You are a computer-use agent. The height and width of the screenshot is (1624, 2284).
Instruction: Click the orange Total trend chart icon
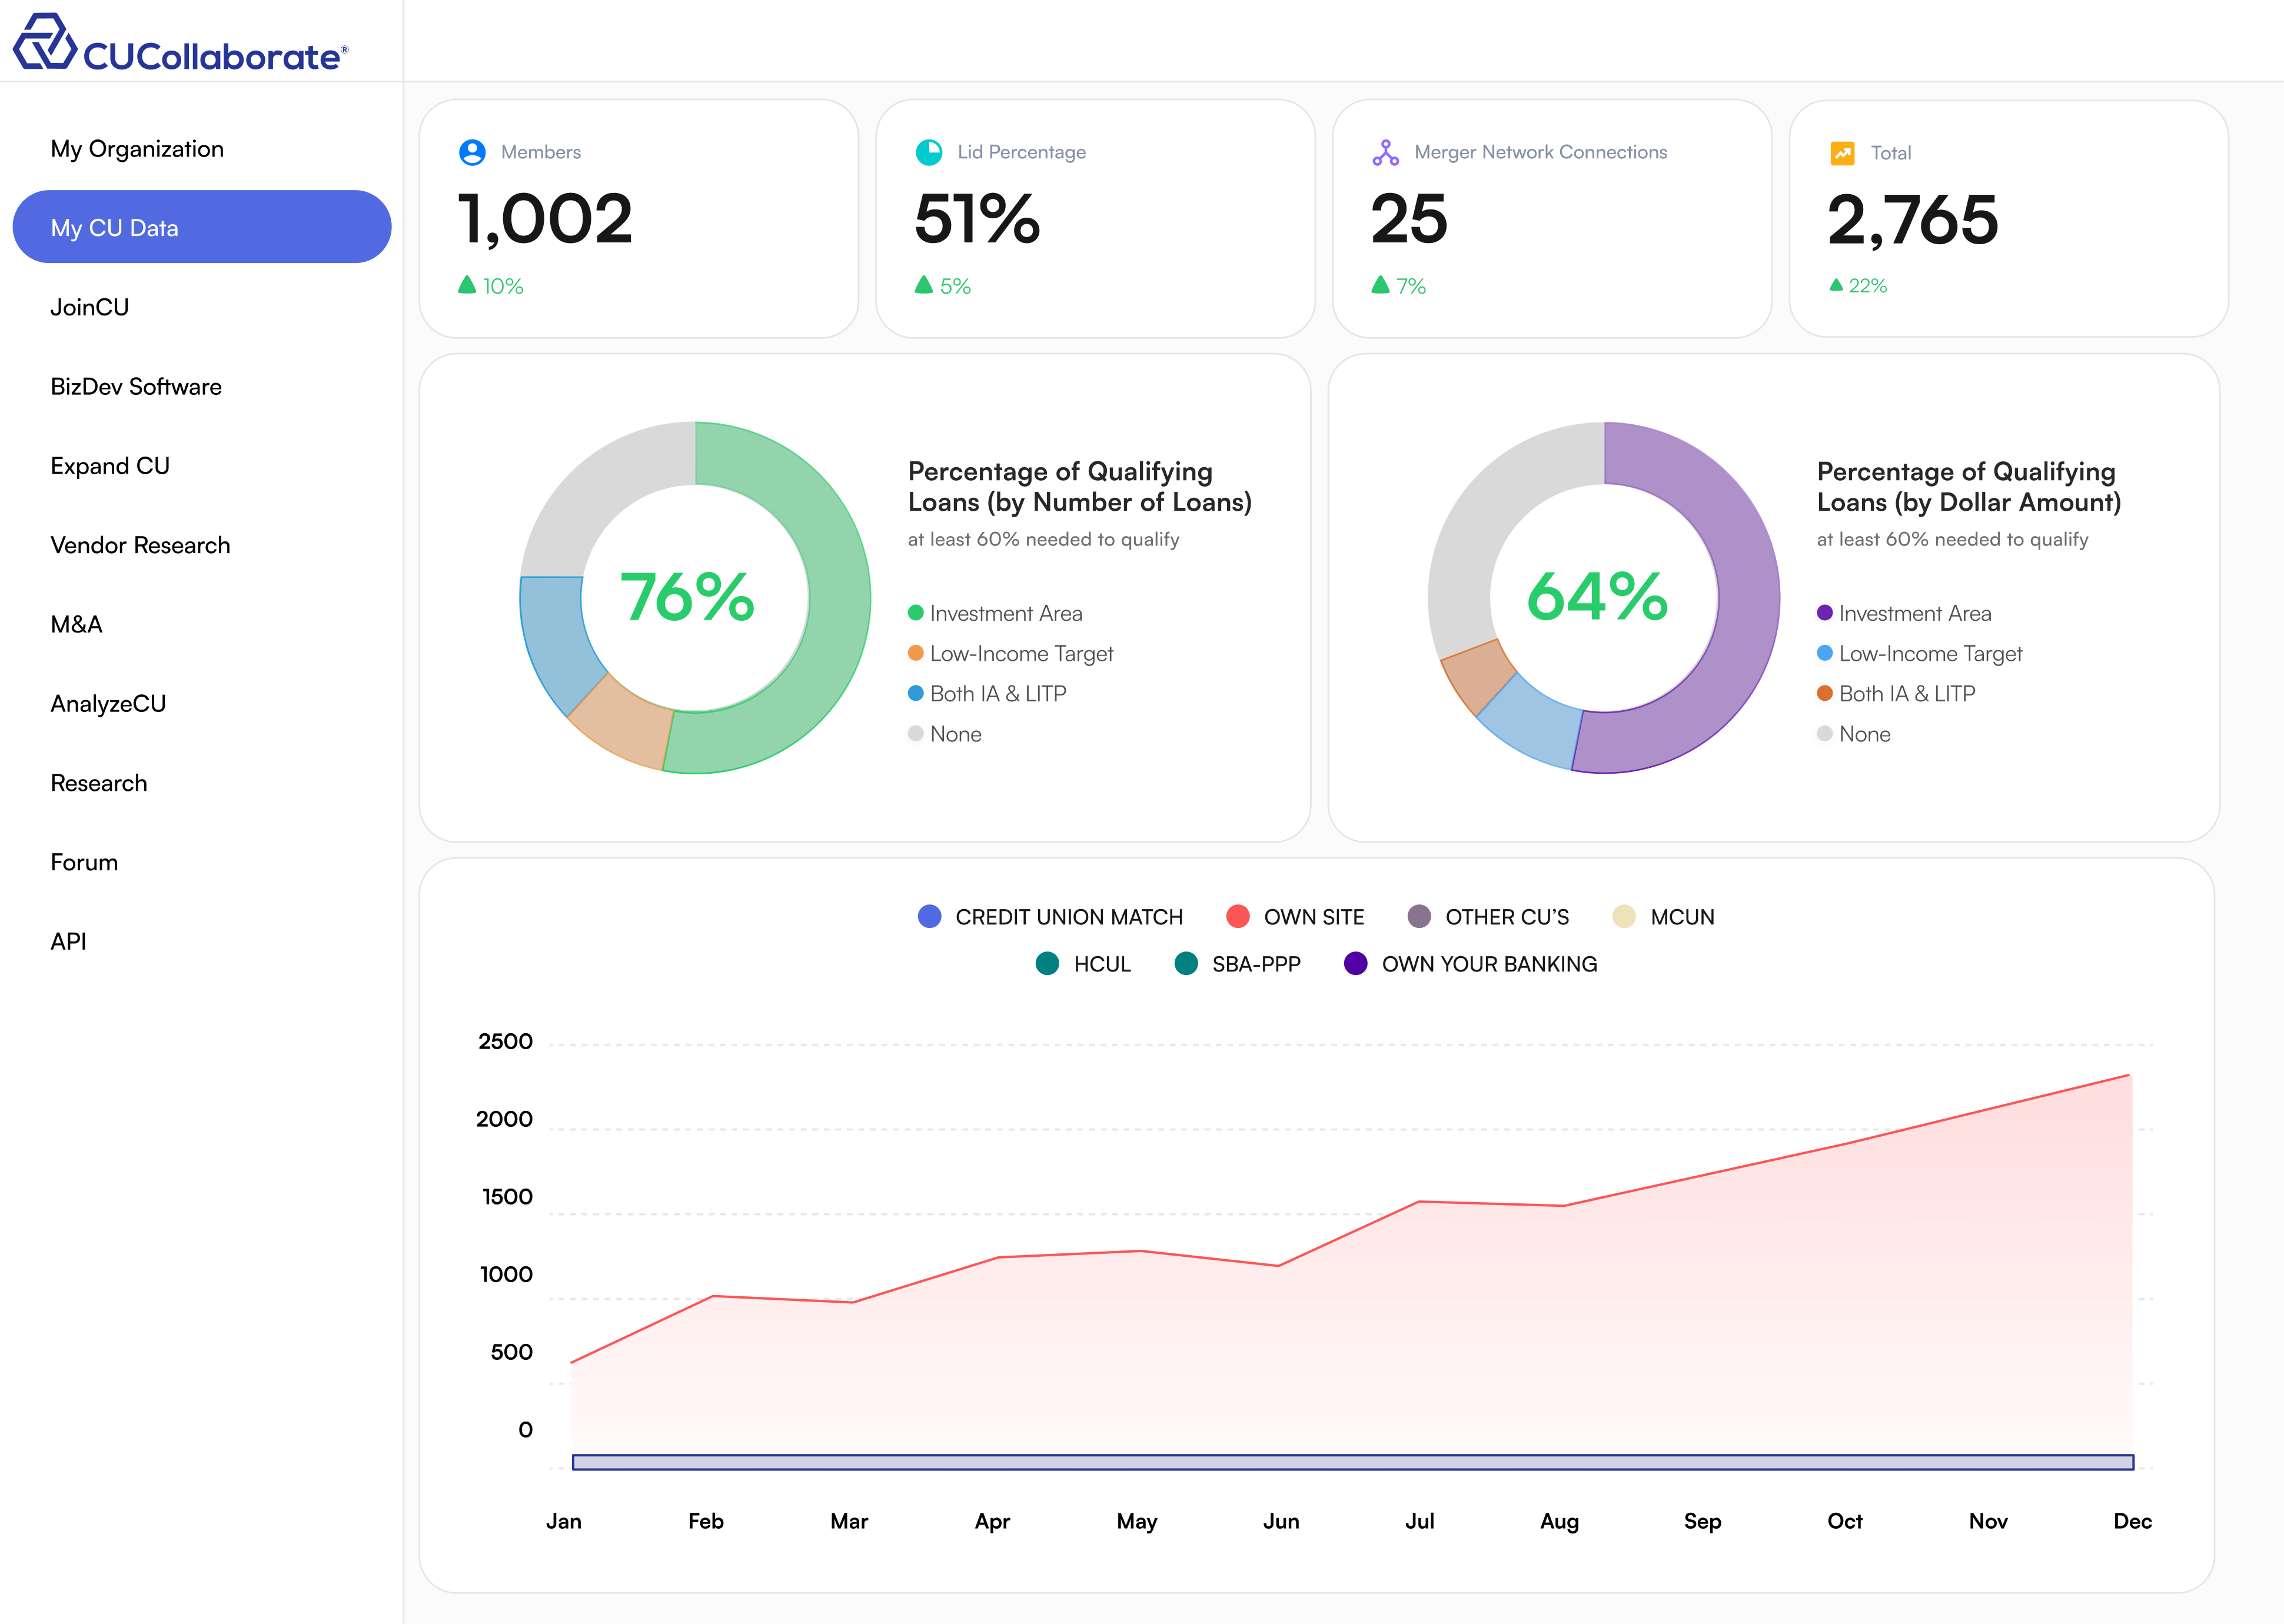pos(1842,153)
